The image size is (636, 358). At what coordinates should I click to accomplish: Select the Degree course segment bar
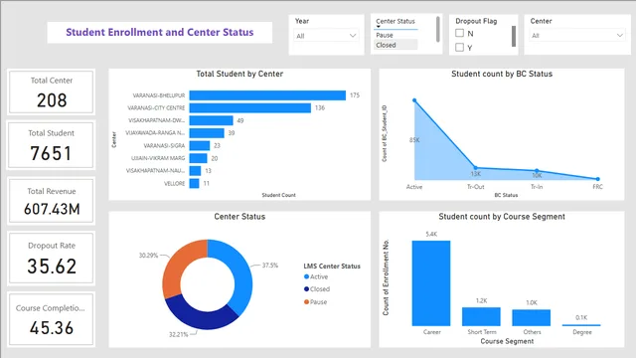[x=581, y=325]
